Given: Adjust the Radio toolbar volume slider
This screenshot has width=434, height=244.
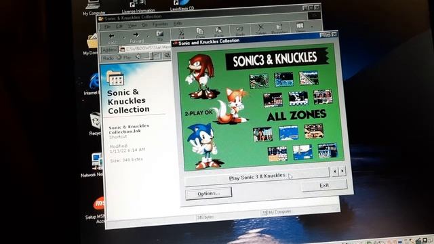Looking at the screenshot, I should (x=153, y=56).
